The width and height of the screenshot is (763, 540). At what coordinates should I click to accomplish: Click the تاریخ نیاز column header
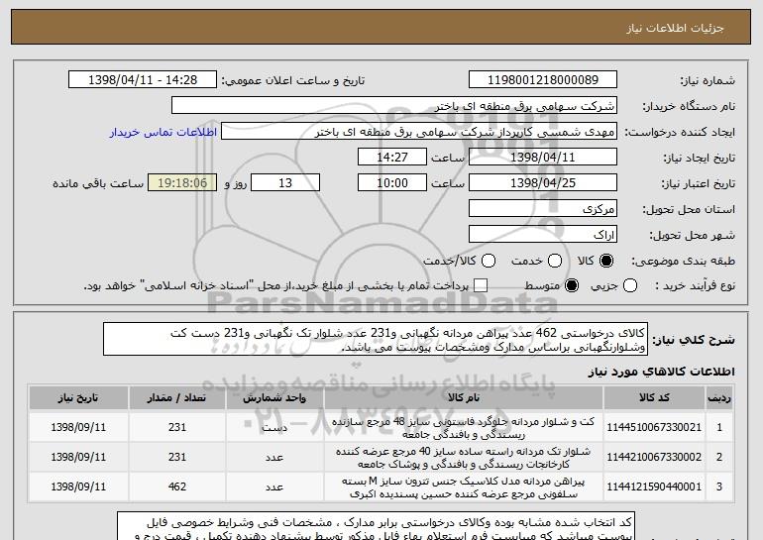point(78,398)
